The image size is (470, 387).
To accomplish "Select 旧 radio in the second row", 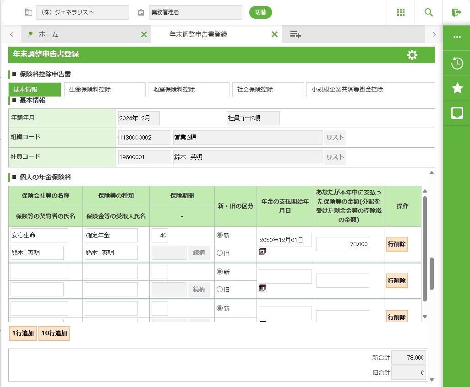I will pyautogui.click(x=219, y=289).
